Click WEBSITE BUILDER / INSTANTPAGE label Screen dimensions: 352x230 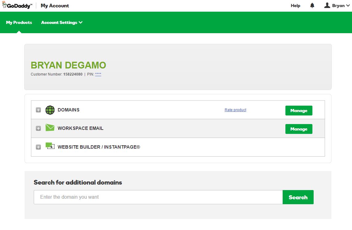click(x=99, y=147)
